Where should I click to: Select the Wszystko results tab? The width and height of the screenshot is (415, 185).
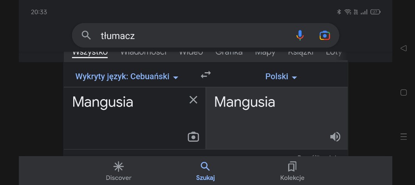coord(90,53)
